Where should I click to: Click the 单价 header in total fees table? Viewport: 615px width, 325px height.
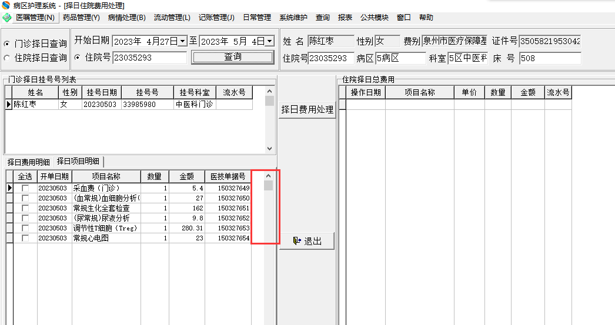click(469, 92)
